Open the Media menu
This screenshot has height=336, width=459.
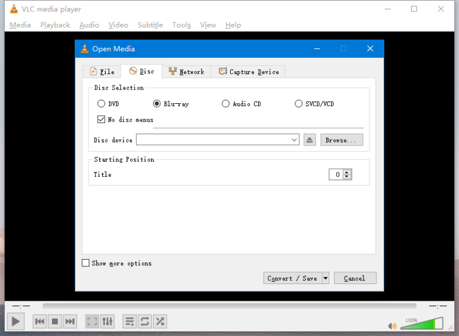[20, 25]
